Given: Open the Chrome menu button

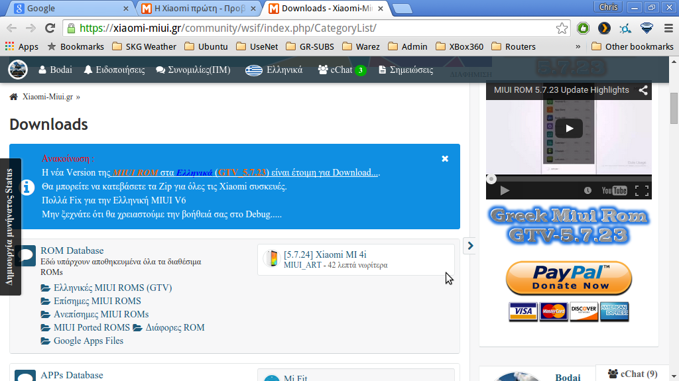Looking at the screenshot, I should pos(668,28).
